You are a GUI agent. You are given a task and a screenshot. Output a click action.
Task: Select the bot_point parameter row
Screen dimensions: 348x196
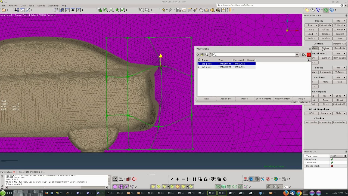tap(226, 67)
